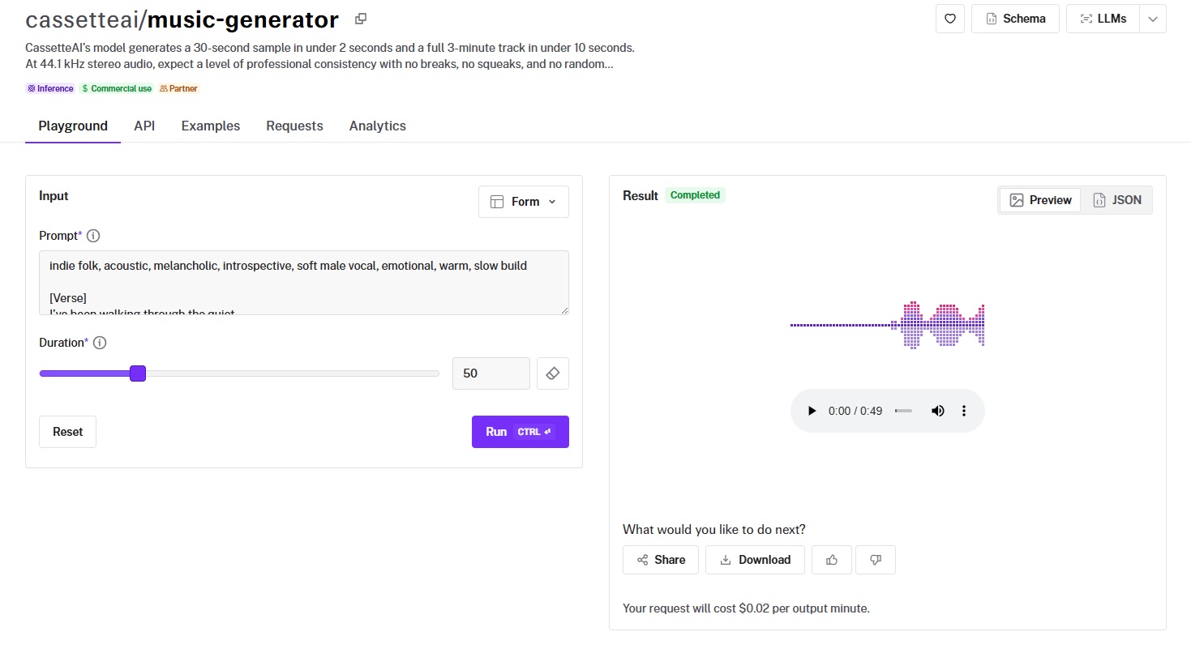The image size is (1191, 653).
Task: Play the generated audio track
Action: (812, 411)
